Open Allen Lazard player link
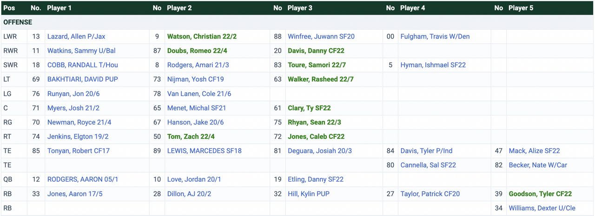This screenshot has height=216, width=595. (x=74, y=37)
